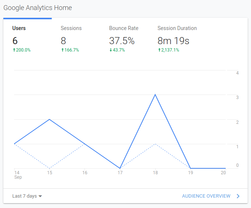Image resolution: width=251 pixels, height=208 pixels.
Task: Click the chart low point at September 17
Action: (x=120, y=168)
